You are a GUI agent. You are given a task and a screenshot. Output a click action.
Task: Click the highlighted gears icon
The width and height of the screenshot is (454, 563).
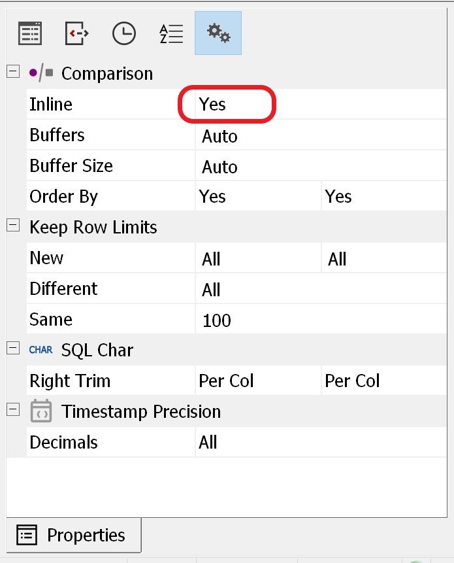click(218, 33)
